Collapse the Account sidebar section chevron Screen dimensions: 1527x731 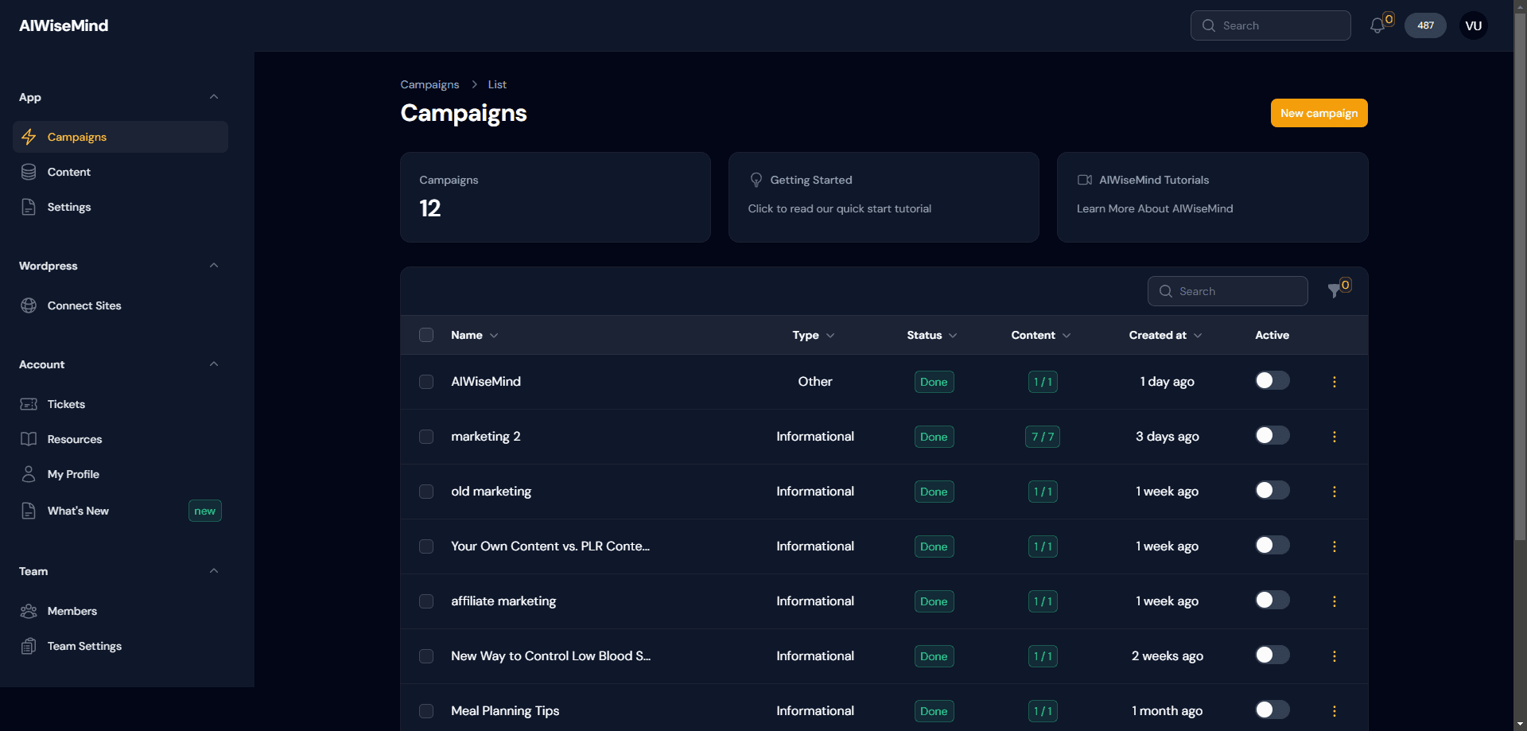214,364
